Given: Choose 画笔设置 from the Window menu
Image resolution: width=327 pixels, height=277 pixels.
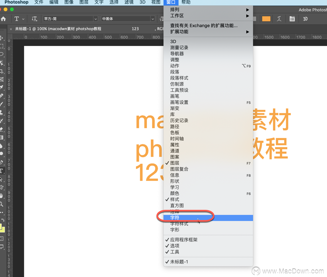Looking at the screenshot, I should point(208,102).
